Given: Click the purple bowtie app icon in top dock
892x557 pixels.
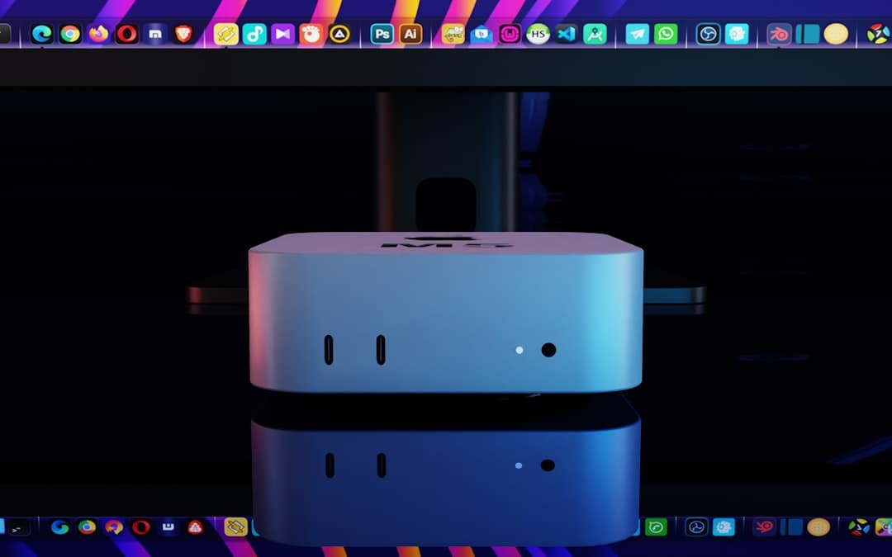Looking at the screenshot, I should (282, 34).
